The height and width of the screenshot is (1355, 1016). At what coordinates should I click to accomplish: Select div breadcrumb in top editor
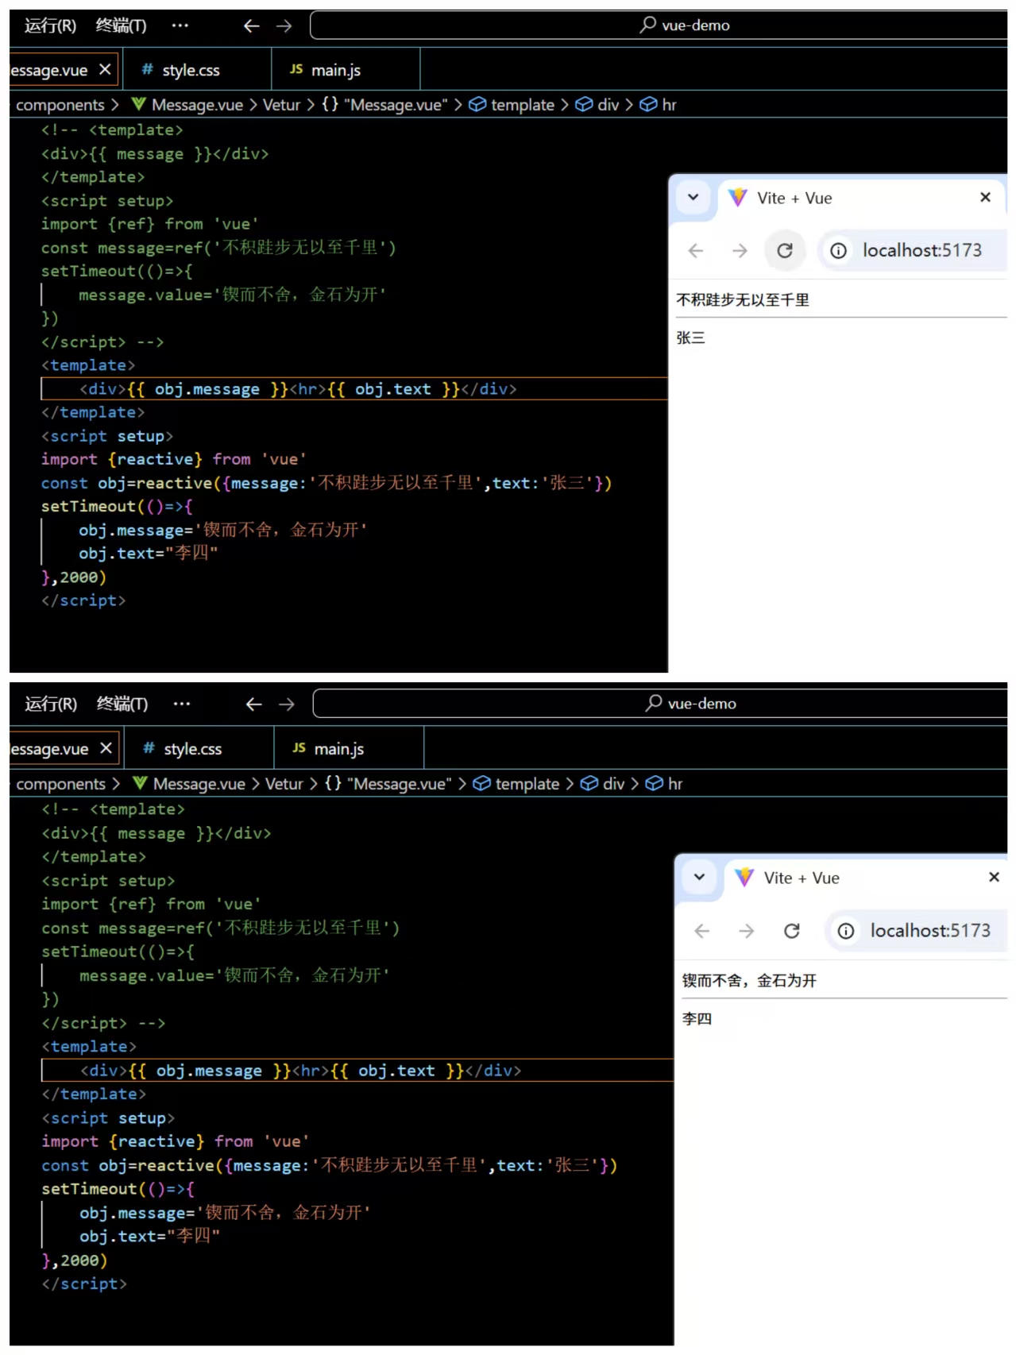click(597, 105)
